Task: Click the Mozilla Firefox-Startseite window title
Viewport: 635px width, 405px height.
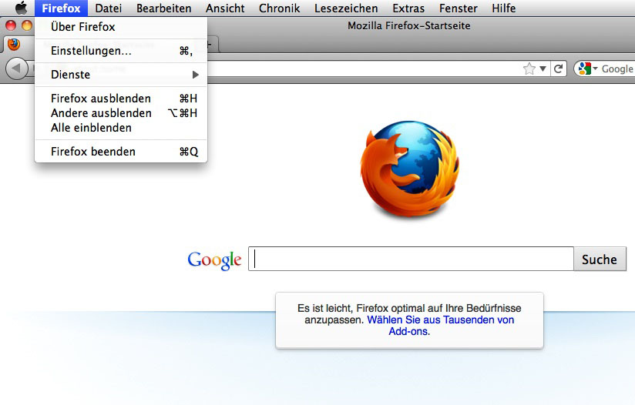Action: pos(409,26)
